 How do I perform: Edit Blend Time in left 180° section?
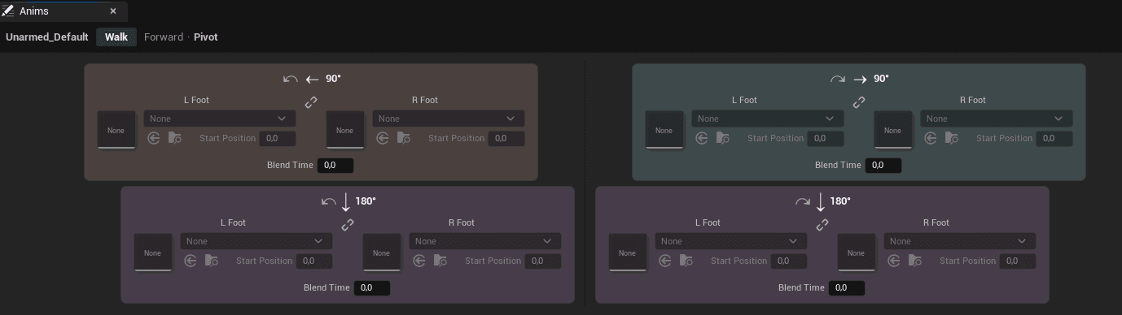click(372, 287)
